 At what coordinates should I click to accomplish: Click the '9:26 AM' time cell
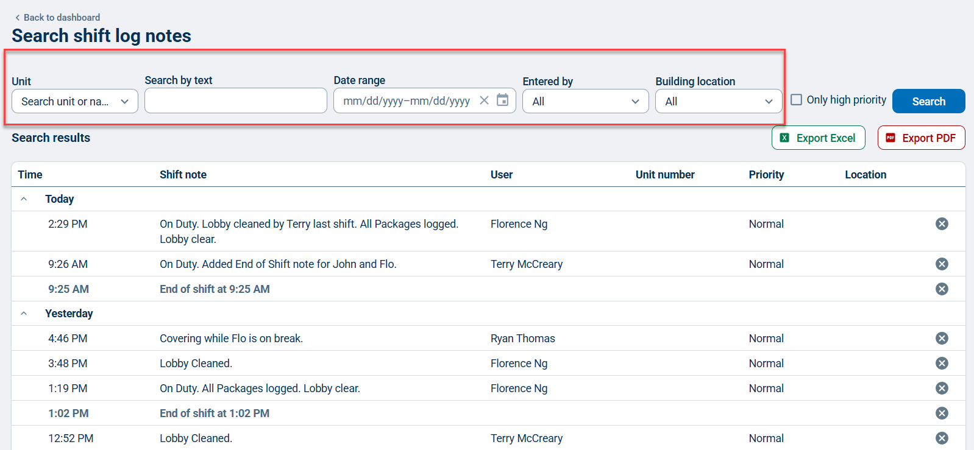click(68, 264)
